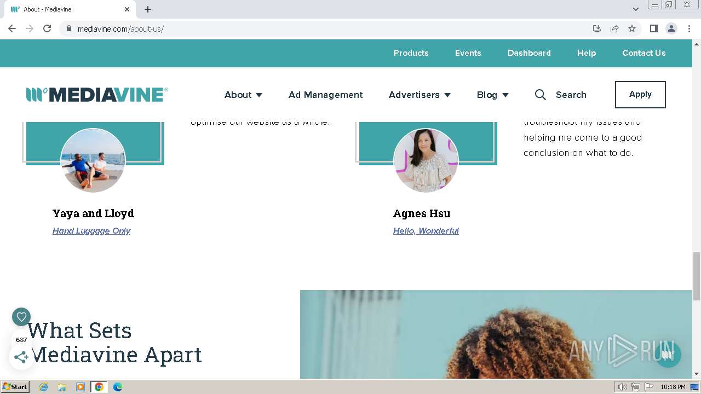
Task: Open Ad Management in the navigation
Action: pos(326,95)
